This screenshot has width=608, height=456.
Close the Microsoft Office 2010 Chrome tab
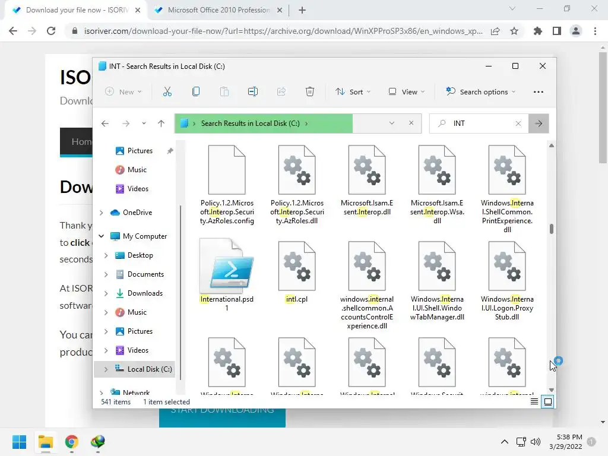[x=280, y=10]
